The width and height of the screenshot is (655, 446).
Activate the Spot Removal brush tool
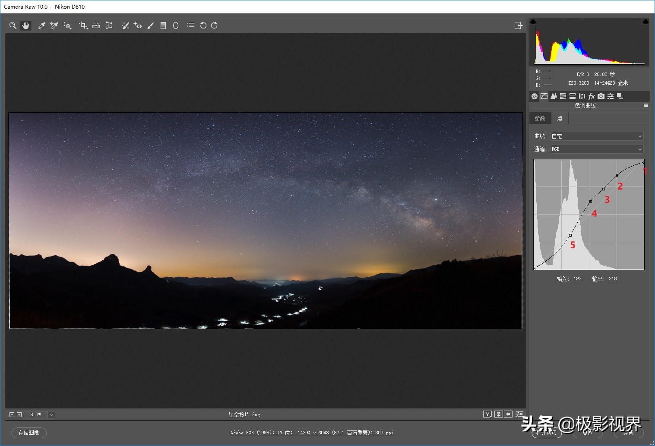125,25
